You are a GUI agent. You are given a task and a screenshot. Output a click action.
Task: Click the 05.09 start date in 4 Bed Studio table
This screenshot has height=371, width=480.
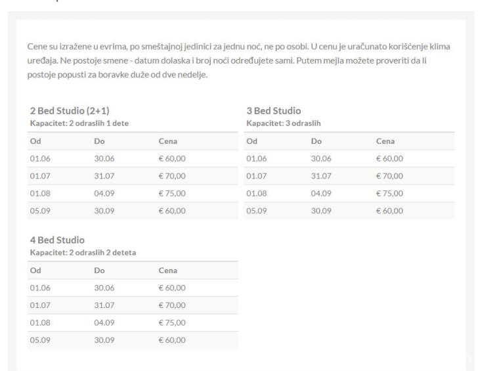tap(40, 340)
